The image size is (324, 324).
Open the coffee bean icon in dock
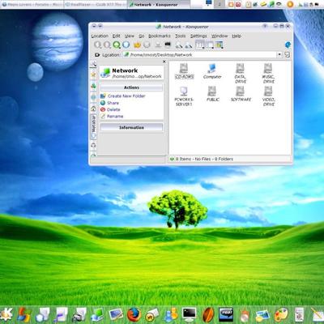click(x=208, y=315)
